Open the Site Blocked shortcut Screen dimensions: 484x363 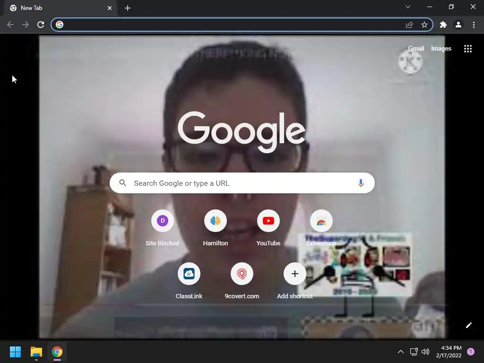pos(163,221)
